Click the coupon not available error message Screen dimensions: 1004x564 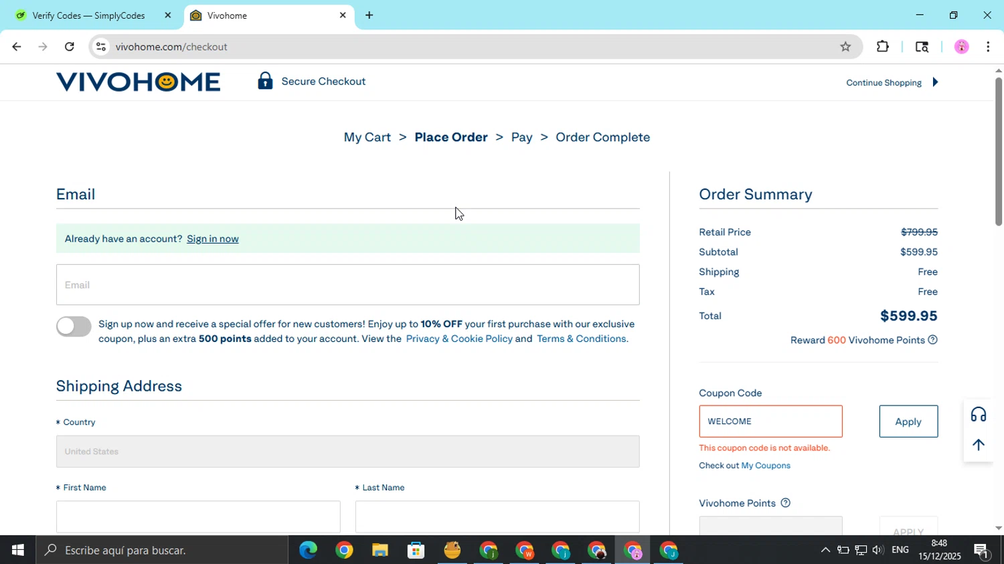764,448
